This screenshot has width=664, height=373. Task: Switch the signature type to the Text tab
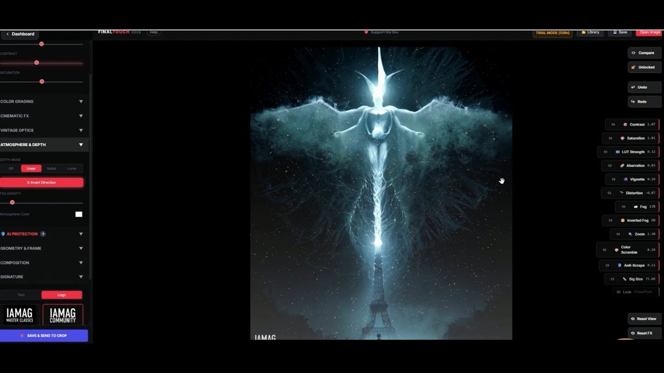click(x=21, y=295)
